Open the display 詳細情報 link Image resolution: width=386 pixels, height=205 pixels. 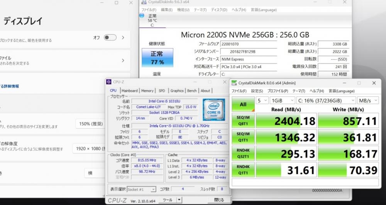9,86
